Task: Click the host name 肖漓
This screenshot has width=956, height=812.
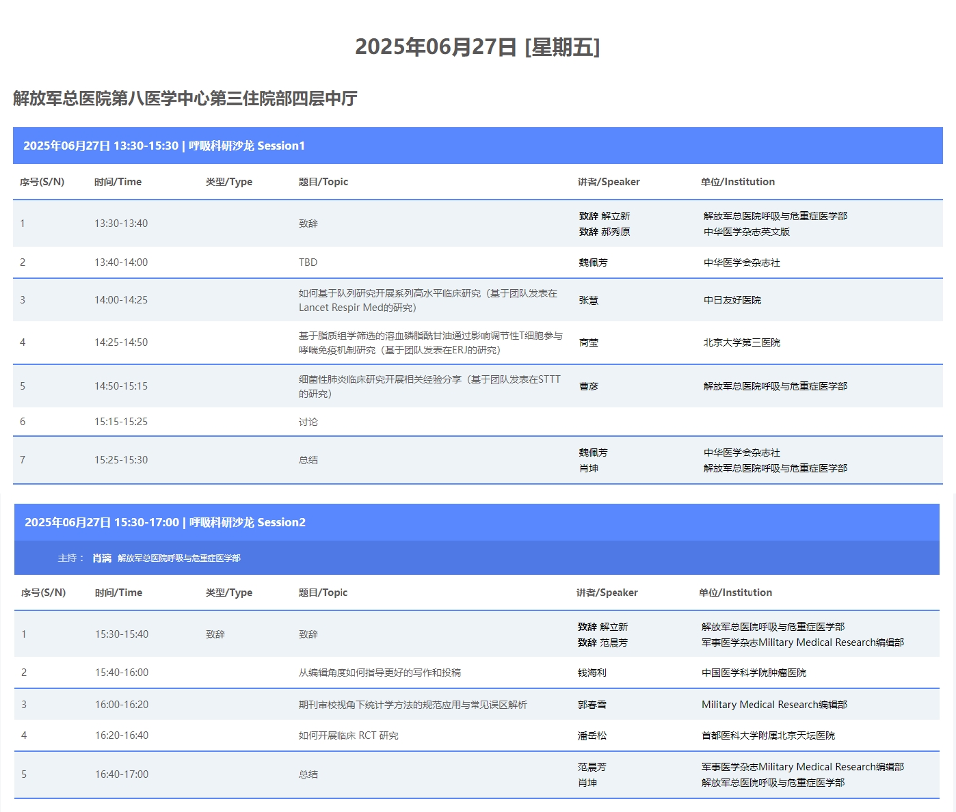Action: [x=102, y=558]
